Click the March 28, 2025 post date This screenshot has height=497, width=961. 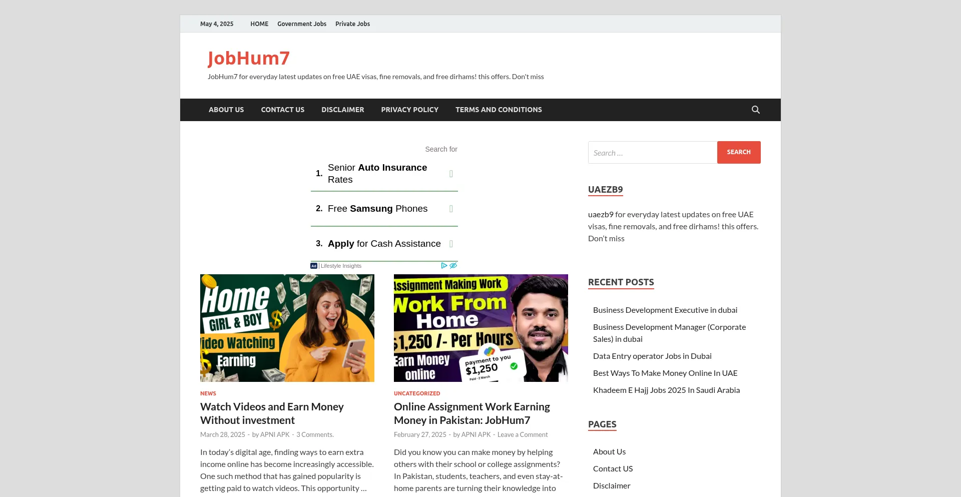click(x=223, y=434)
